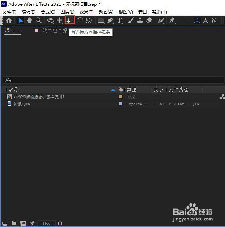The image size is (225, 227).
Task: Open the project flowchart view icon
Action: 222,97
